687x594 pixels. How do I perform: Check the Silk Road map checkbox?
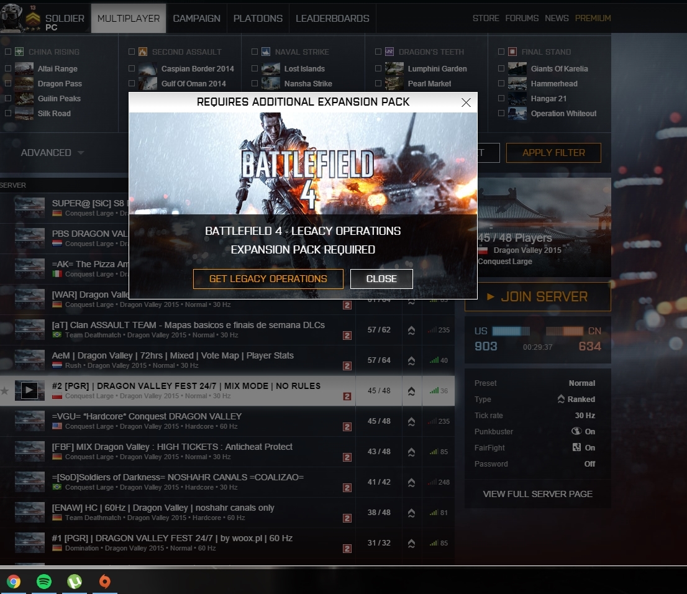[8, 113]
